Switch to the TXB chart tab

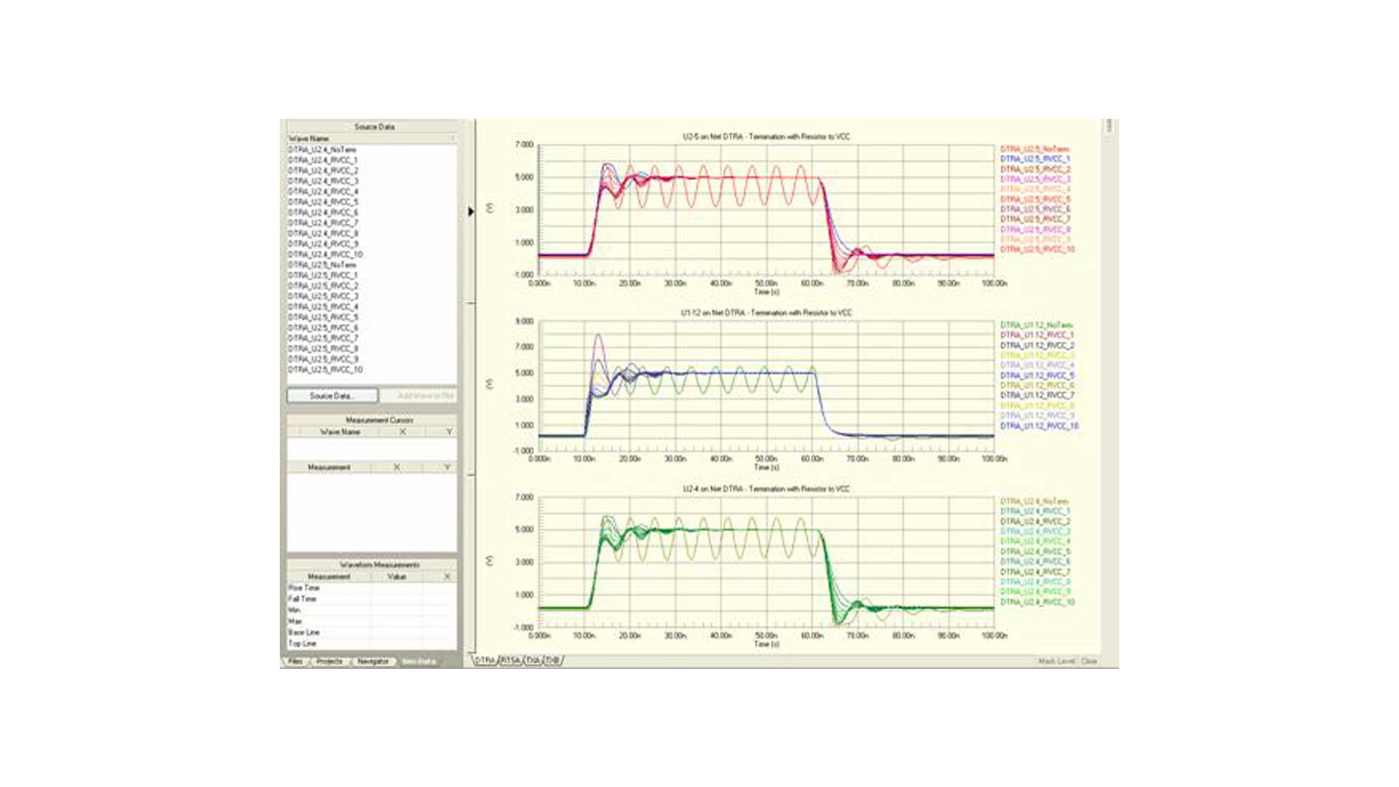(553, 661)
